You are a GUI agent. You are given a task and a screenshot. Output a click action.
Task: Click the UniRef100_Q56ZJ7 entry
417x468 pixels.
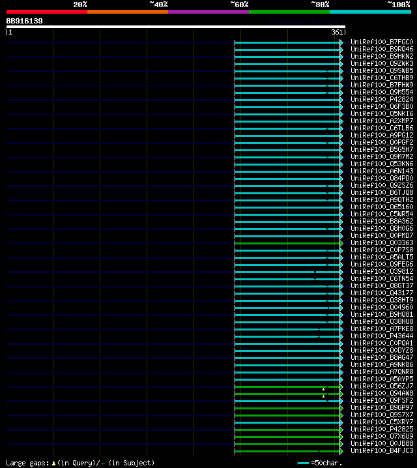pos(382,386)
